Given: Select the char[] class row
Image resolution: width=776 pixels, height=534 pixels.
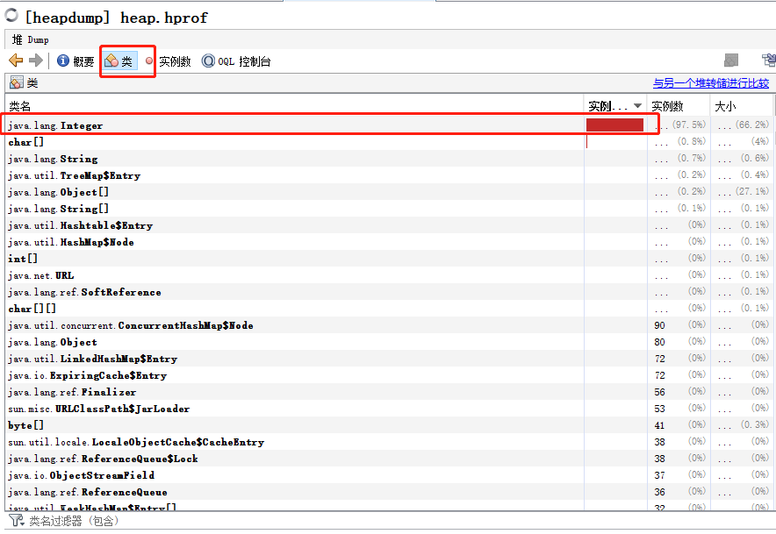Looking at the screenshot, I should 389,142.
